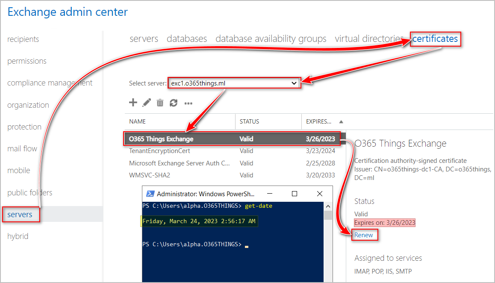Viewport: 495px width, 283px height.
Task: Sort certificates by NAME column
Action: coord(137,121)
